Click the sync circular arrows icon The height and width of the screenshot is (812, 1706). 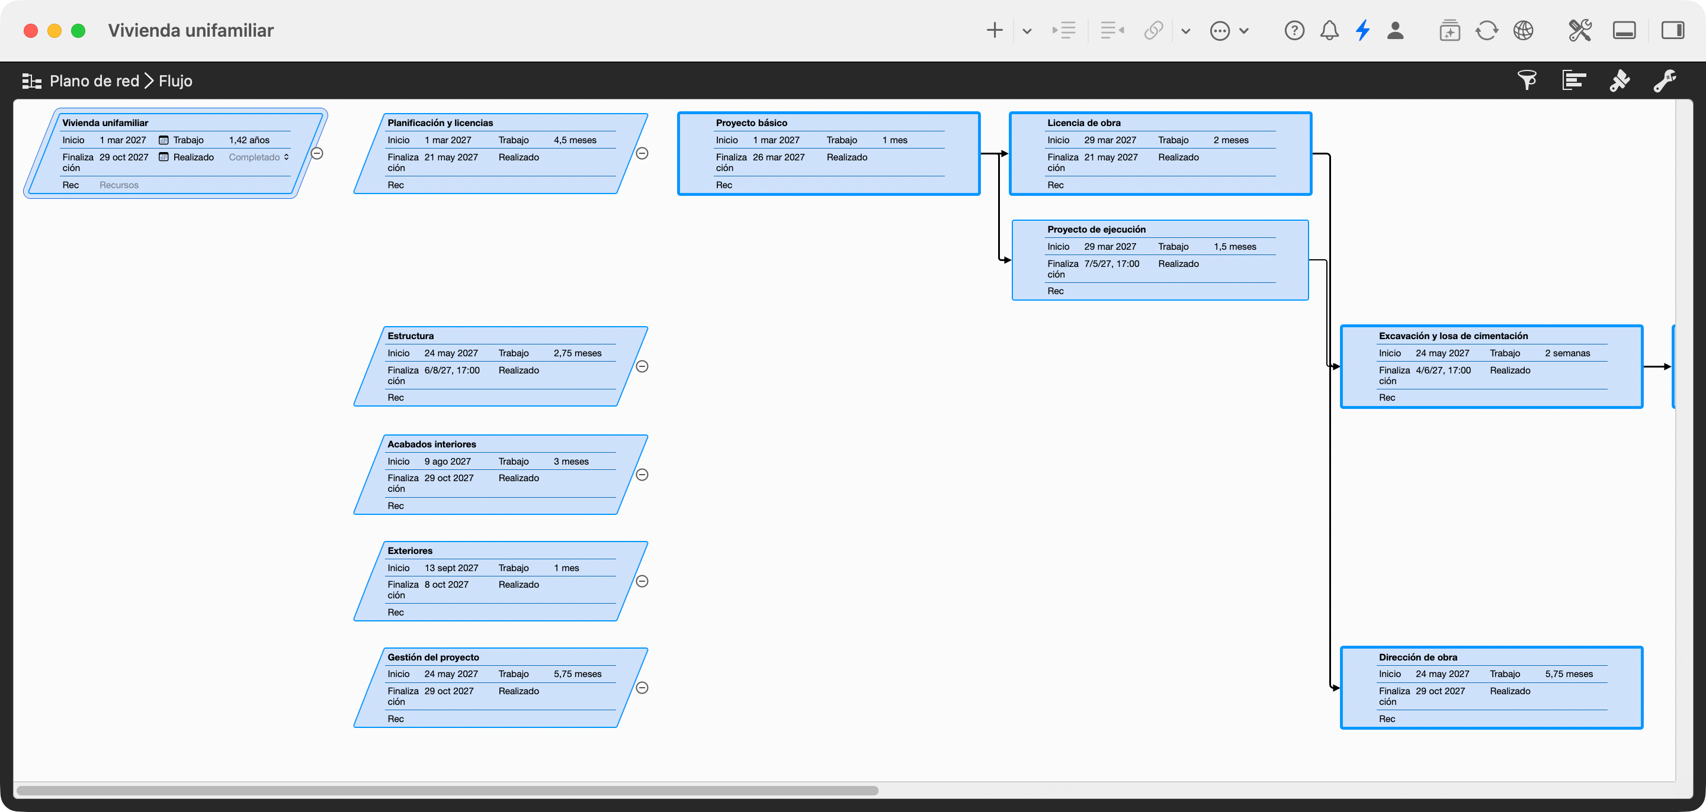1487,30
